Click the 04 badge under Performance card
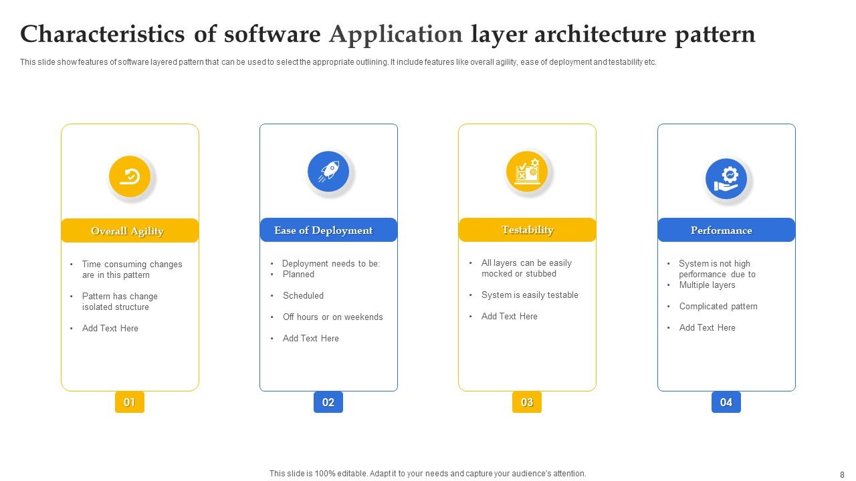The height and width of the screenshot is (481, 856). (726, 402)
